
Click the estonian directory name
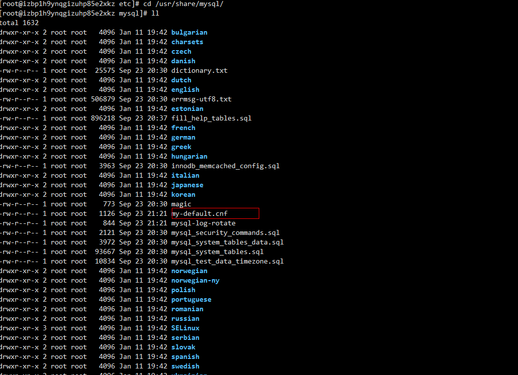(187, 108)
